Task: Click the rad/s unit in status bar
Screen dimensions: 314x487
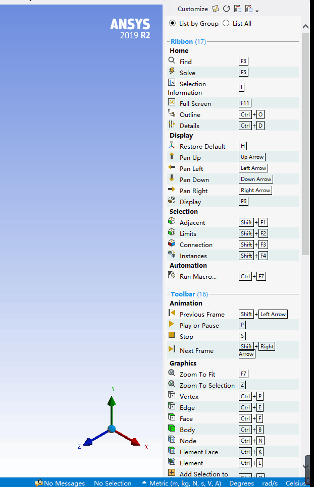Action: (x=270, y=483)
